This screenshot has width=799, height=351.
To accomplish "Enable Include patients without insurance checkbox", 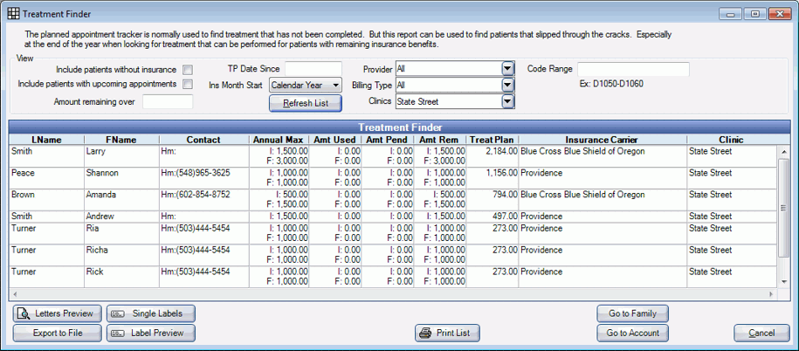I will point(188,70).
